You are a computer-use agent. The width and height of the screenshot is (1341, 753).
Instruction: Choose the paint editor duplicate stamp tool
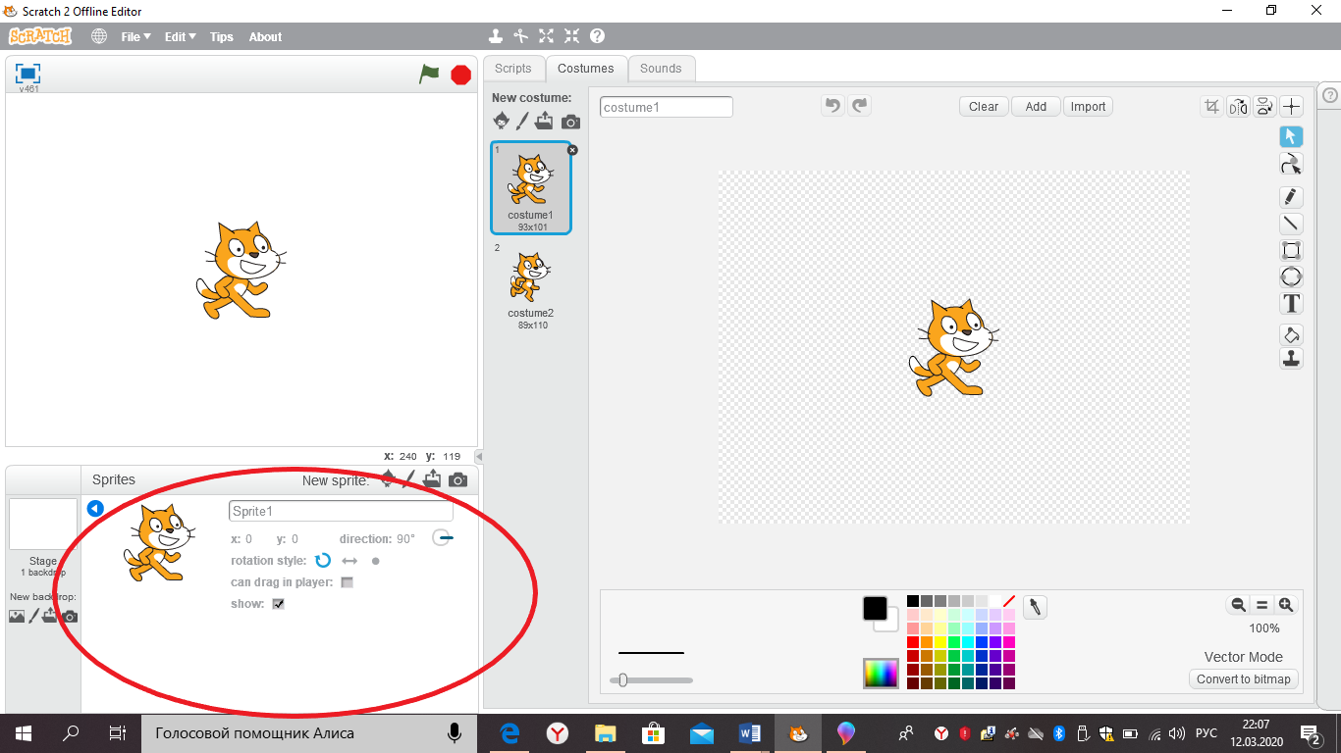1292,359
